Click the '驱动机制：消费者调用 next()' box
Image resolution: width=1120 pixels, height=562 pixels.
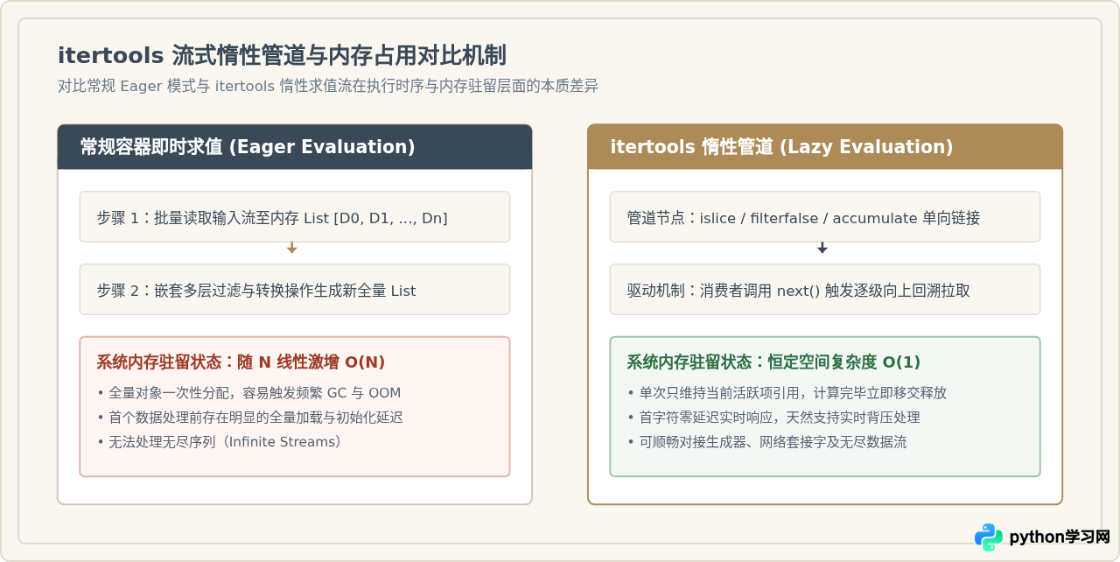[825, 290]
